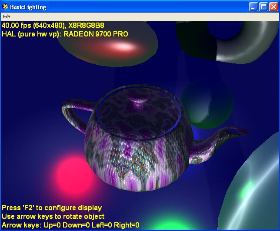The width and height of the screenshot is (280, 231).
Task: Click the 'Use arrow keys to rotate object' text
Action: click(53, 216)
